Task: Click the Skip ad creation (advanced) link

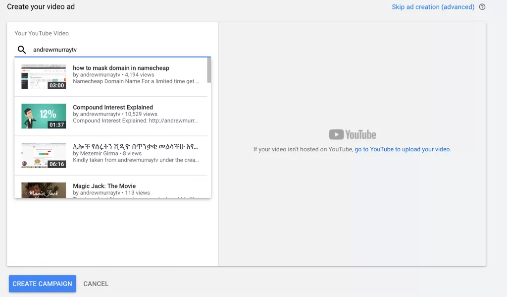Action: [433, 7]
